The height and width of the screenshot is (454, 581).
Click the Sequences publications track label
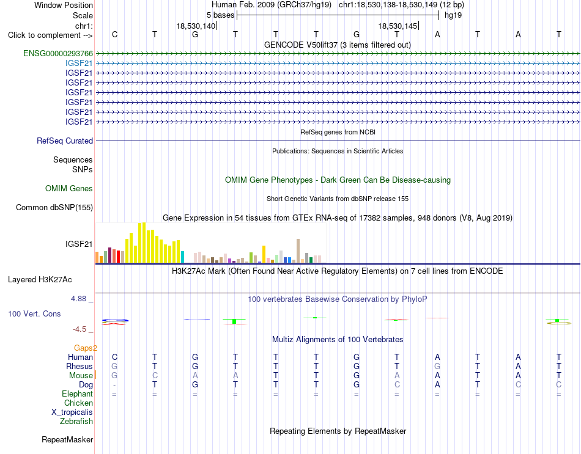(x=73, y=159)
